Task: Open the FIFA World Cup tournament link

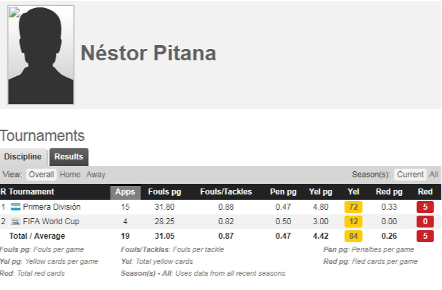Action: pos(51,221)
